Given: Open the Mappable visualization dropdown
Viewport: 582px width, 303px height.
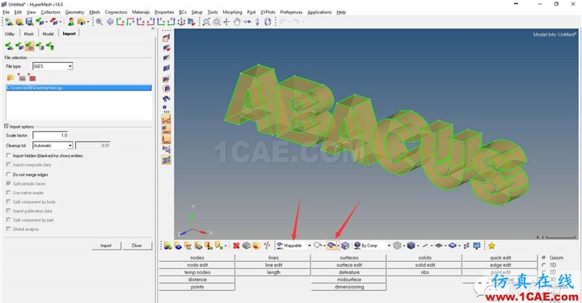Looking at the screenshot, I should coord(309,246).
